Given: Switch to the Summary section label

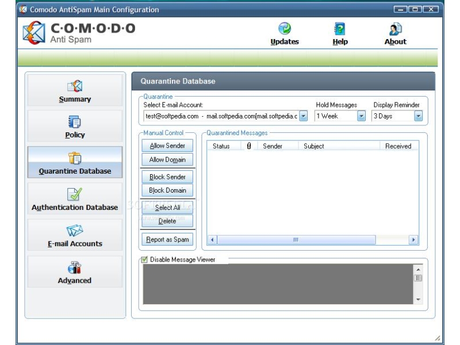Looking at the screenshot, I should (x=75, y=99).
